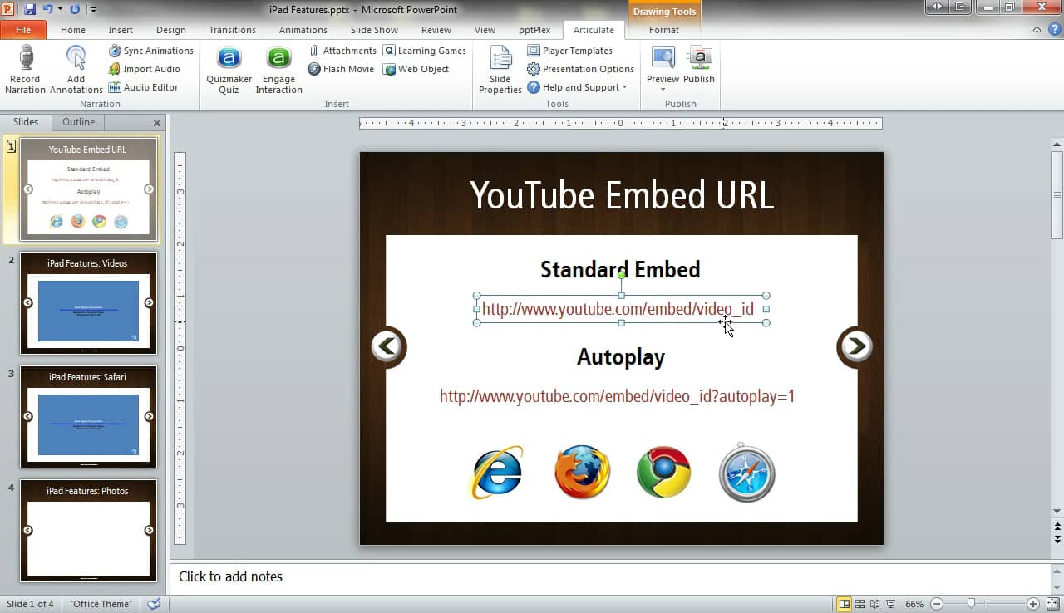
Task: Minimize the ribbon with the caret
Action: (1037, 30)
